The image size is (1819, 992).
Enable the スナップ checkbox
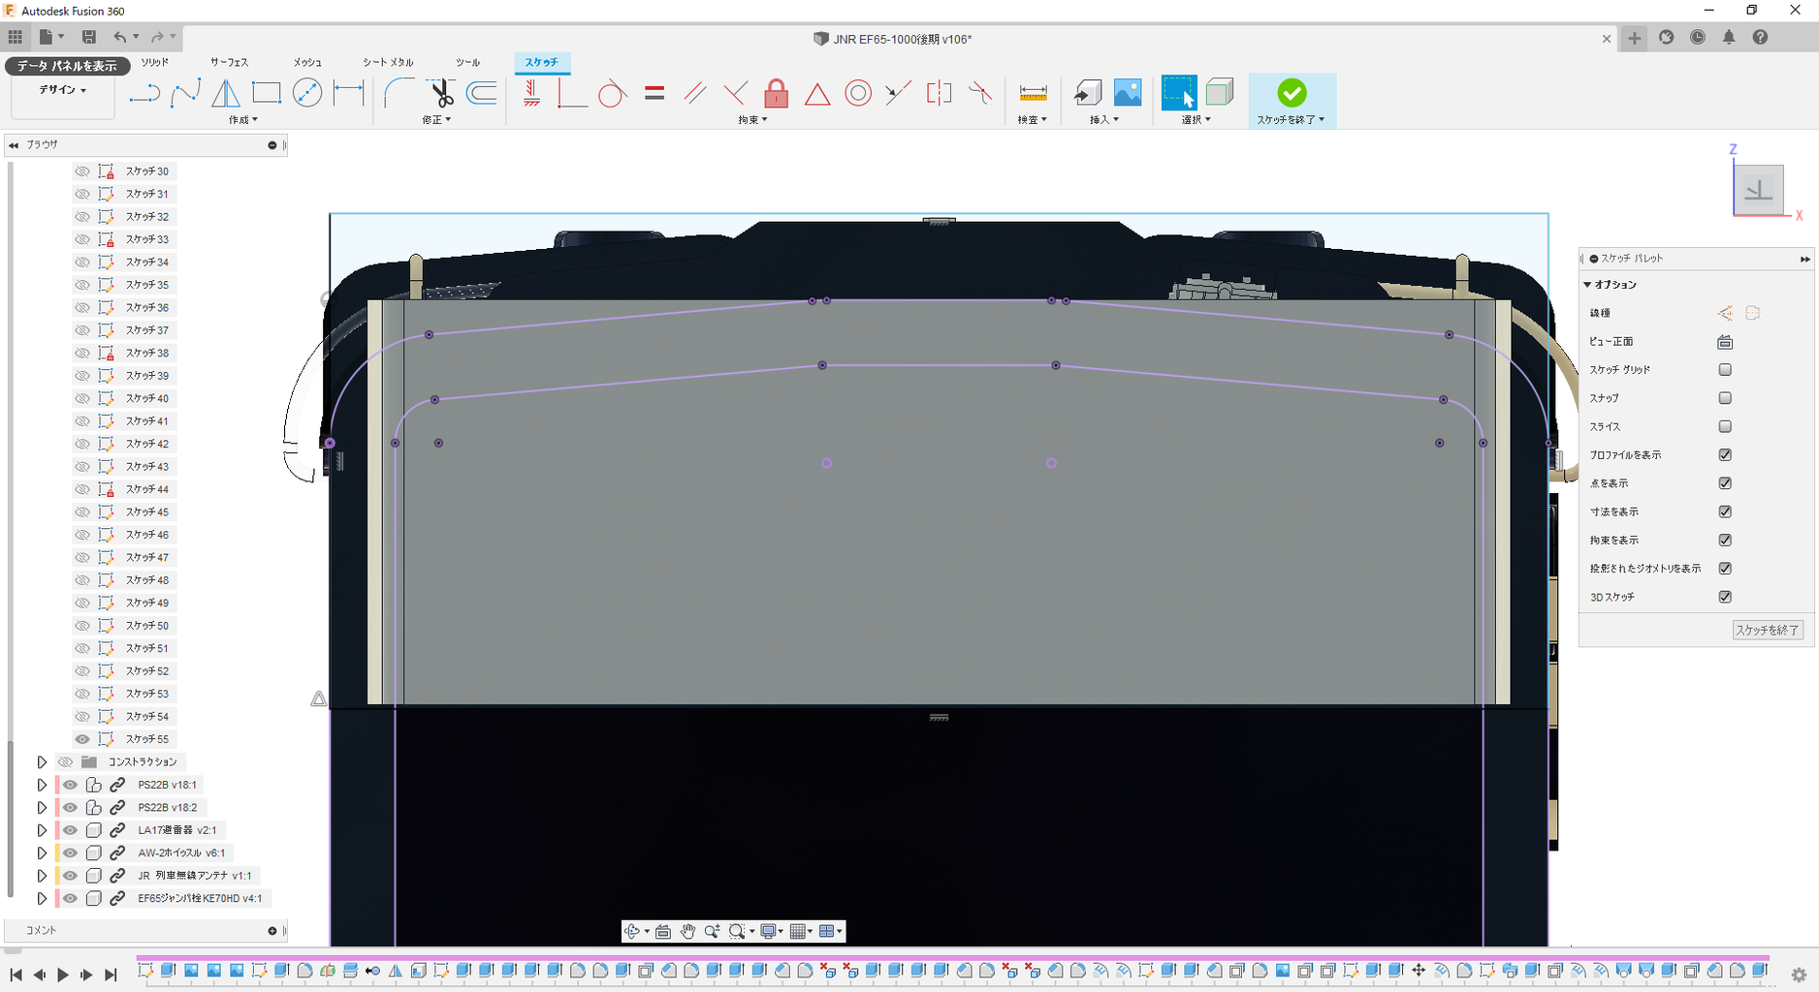(x=1725, y=398)
